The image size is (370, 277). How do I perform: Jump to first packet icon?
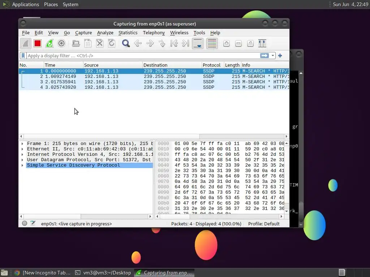point(174,44)
